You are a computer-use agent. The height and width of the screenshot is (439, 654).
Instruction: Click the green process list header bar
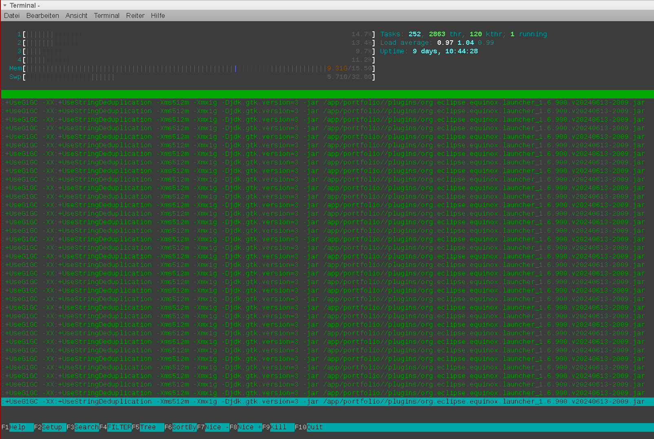[x=327, y=94]
